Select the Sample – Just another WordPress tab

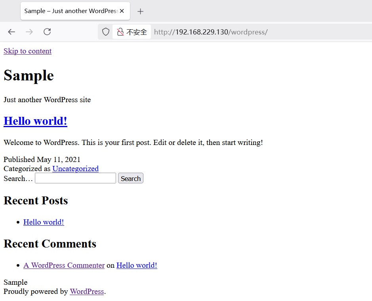pos(75,11)
